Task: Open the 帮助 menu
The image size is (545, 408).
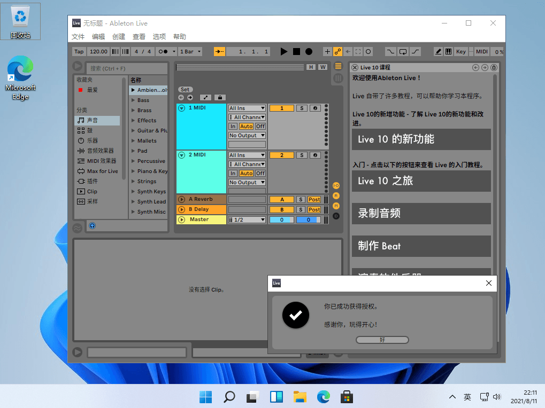Action: 180,36
